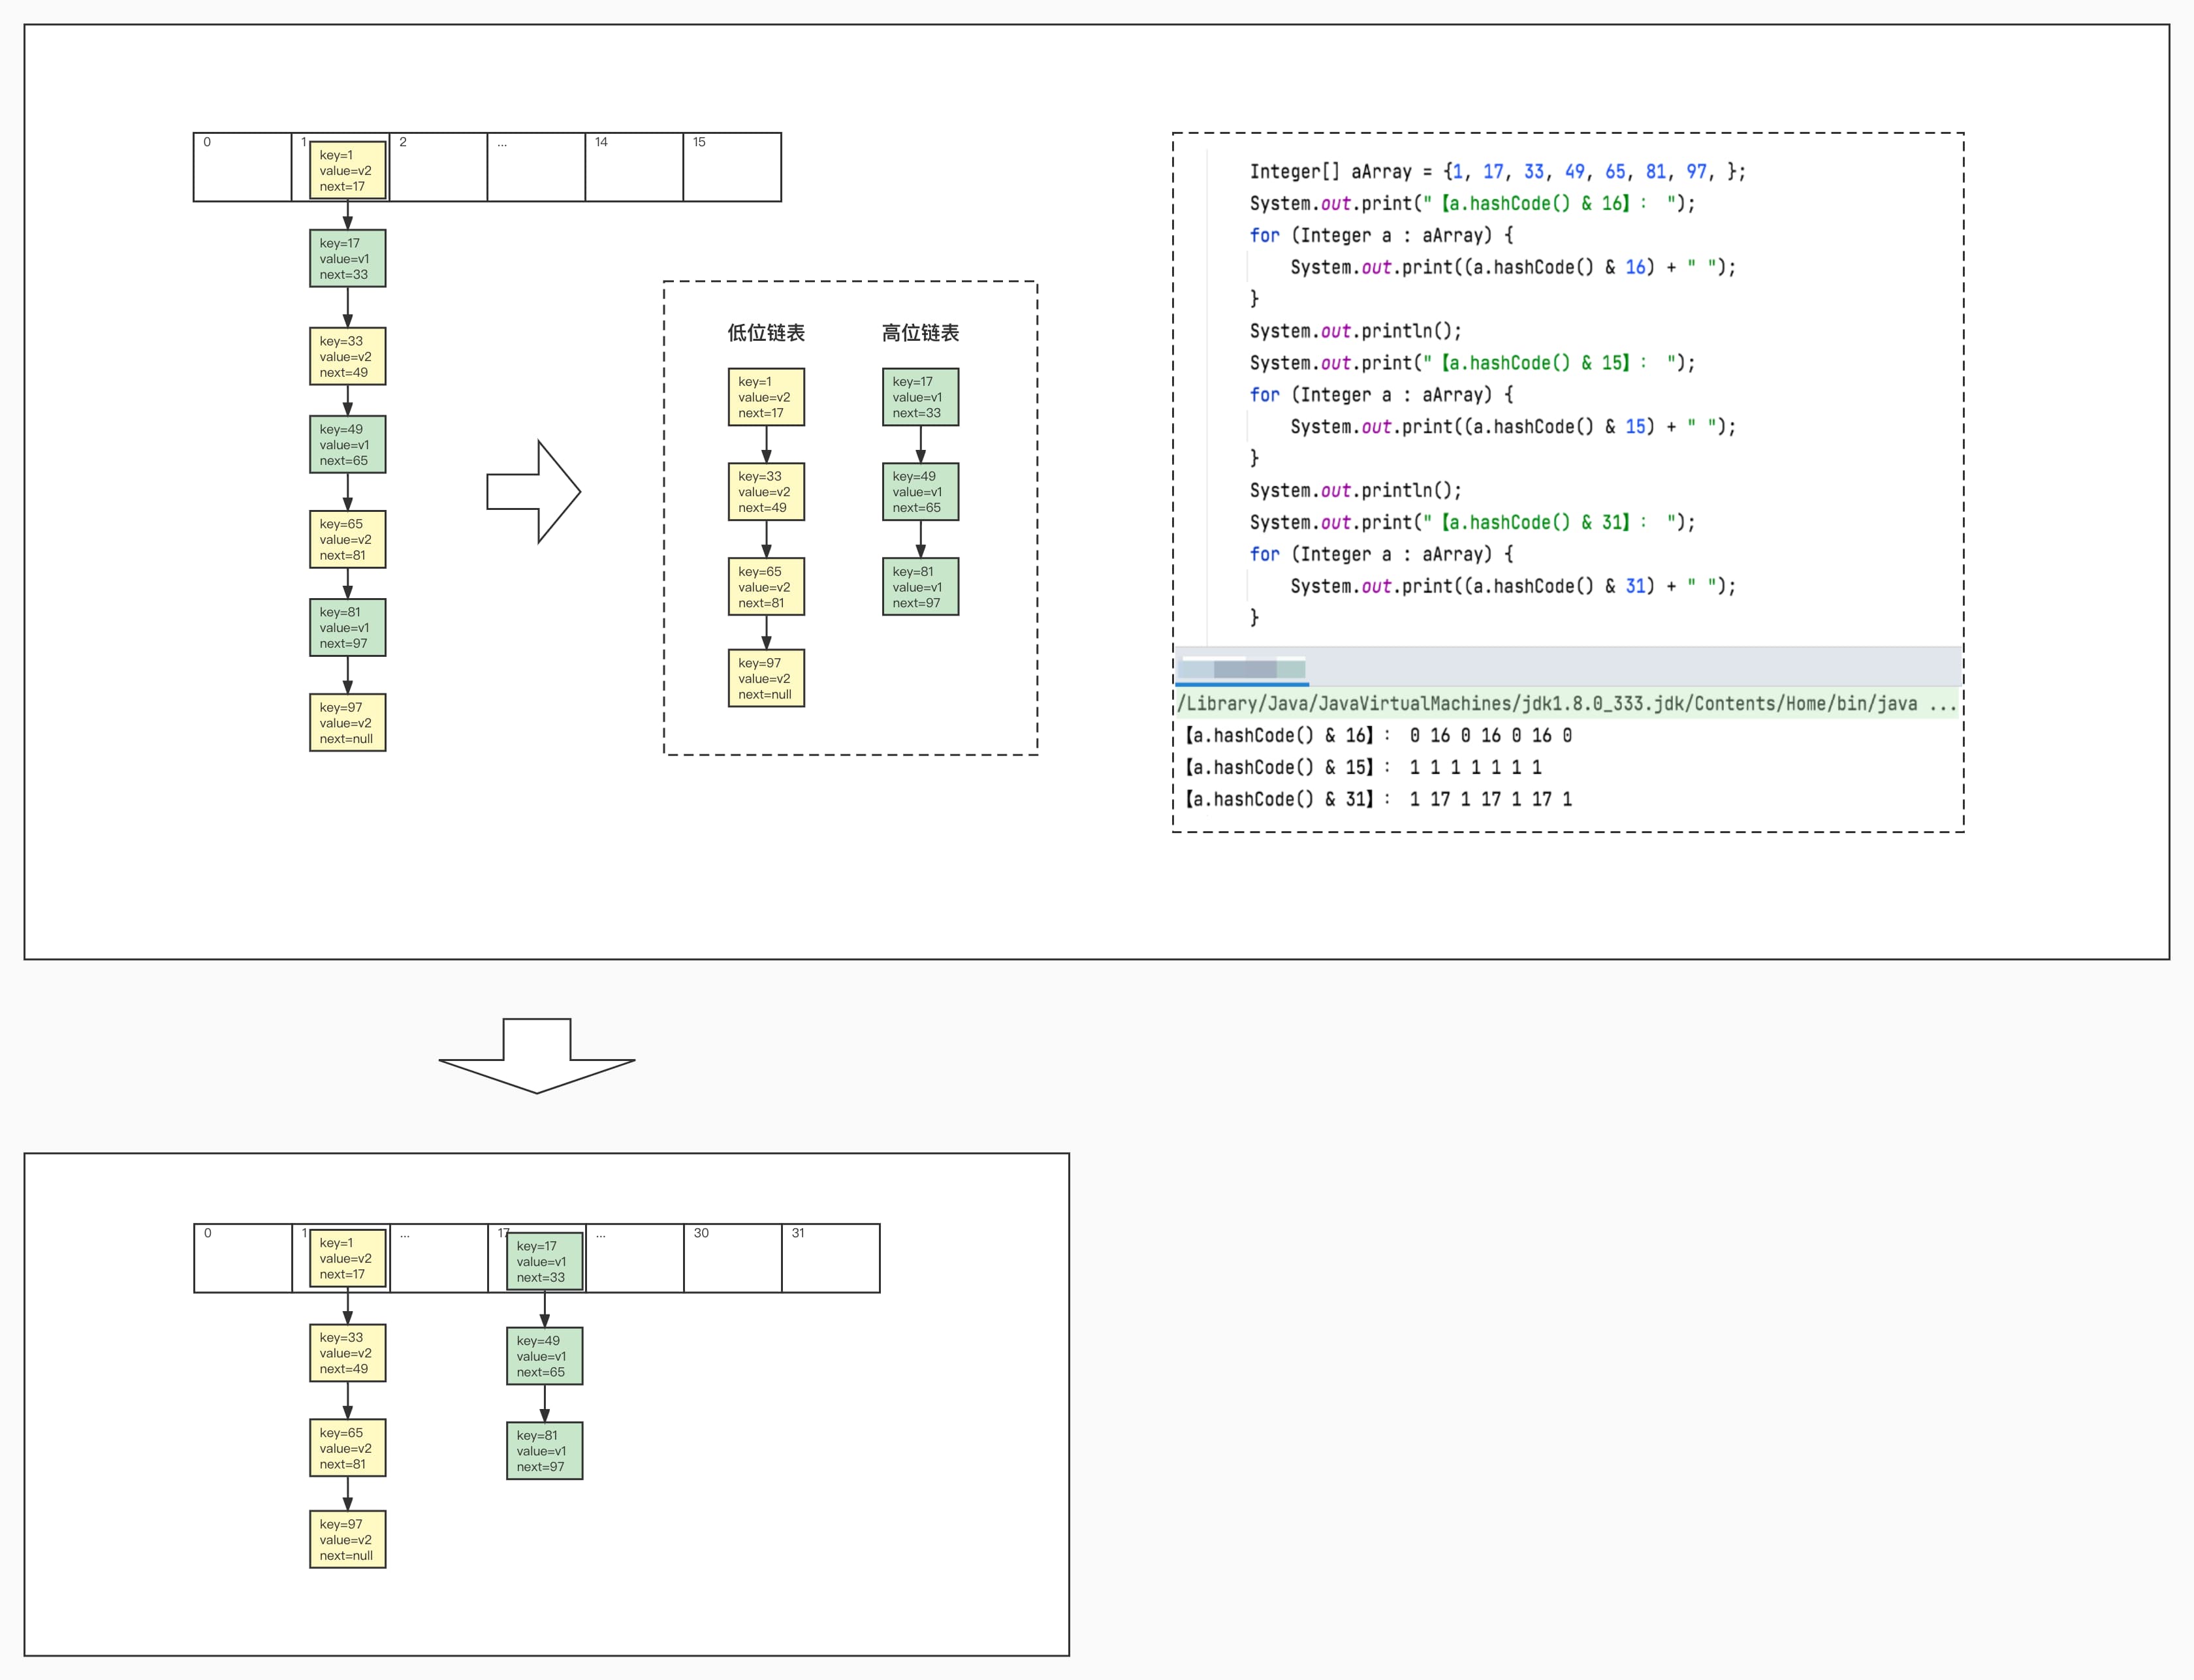Click console output 1 1 1 1 1 1 1
The height and width of the screenshot is (1680, 2194).
[1475, 768]
